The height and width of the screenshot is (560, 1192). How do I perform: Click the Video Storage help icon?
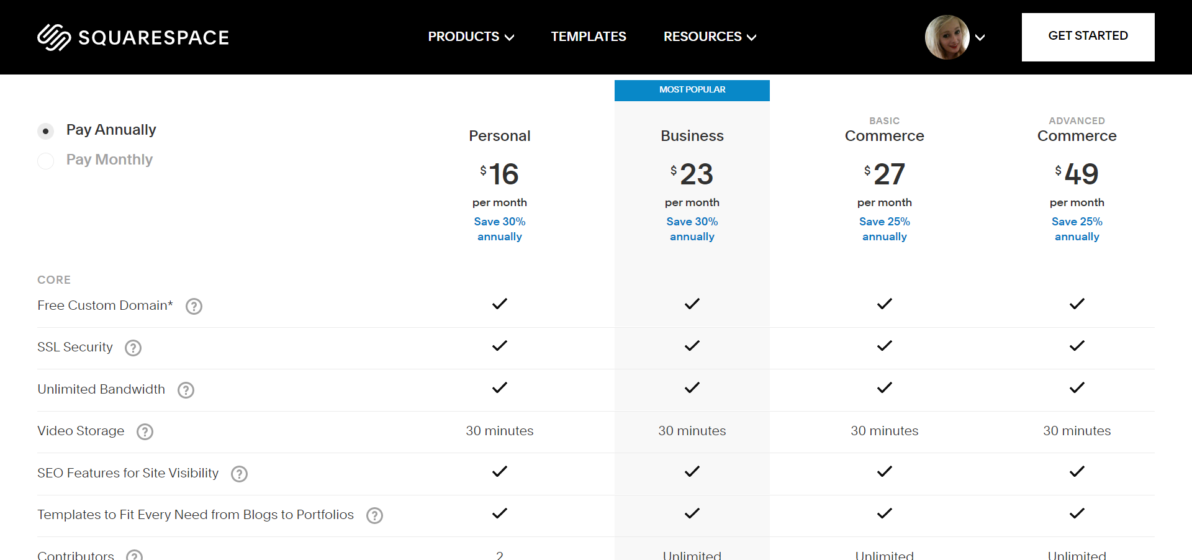[x=145, y=431]
